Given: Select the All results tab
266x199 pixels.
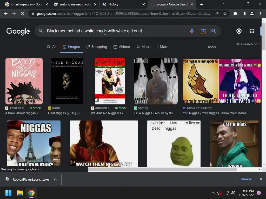Looking at the screenshot, I should click(52, 47).
